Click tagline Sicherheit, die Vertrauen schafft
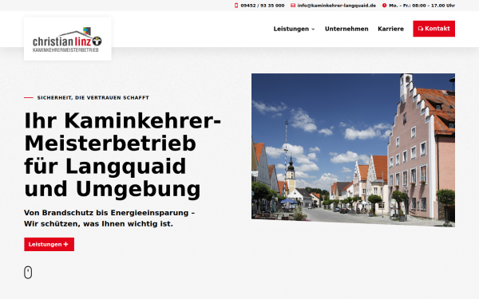 coord(93,97)
